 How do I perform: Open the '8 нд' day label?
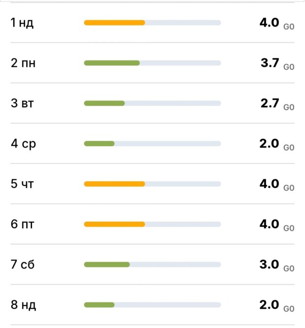tap(23, 306)
